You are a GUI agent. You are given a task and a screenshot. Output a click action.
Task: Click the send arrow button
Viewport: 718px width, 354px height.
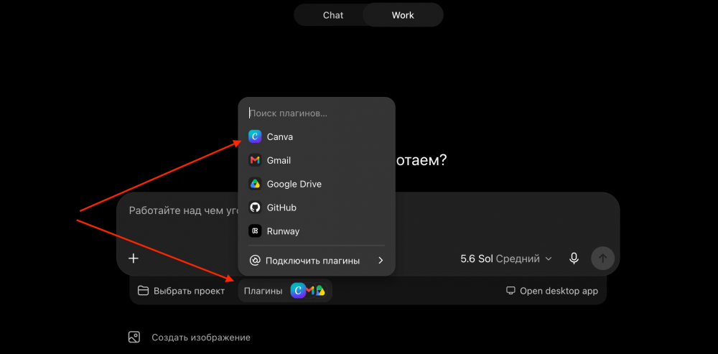tap(602, 258)
